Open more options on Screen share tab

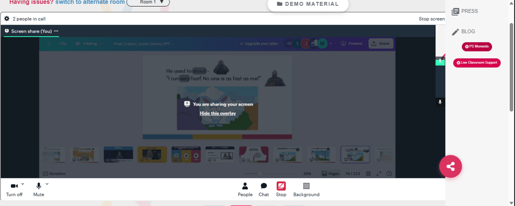[56, 31]
